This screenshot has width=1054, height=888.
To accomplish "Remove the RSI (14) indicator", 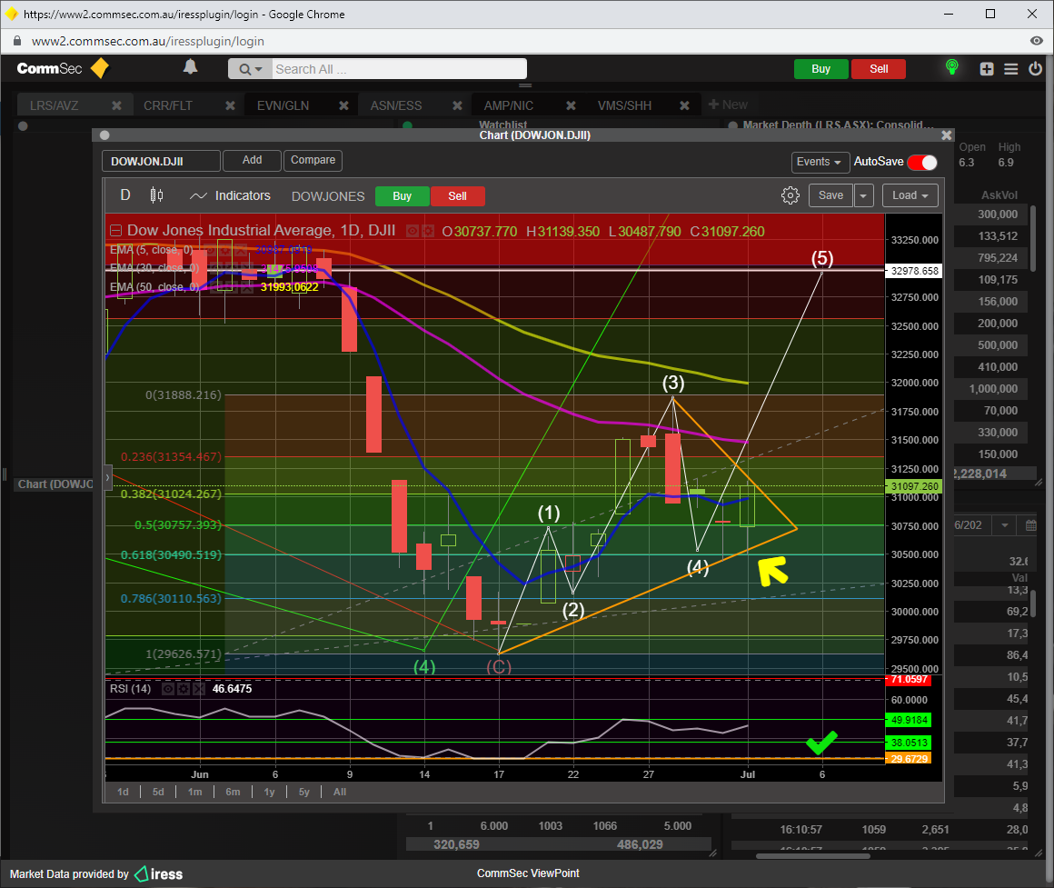I will pos(199,689).
